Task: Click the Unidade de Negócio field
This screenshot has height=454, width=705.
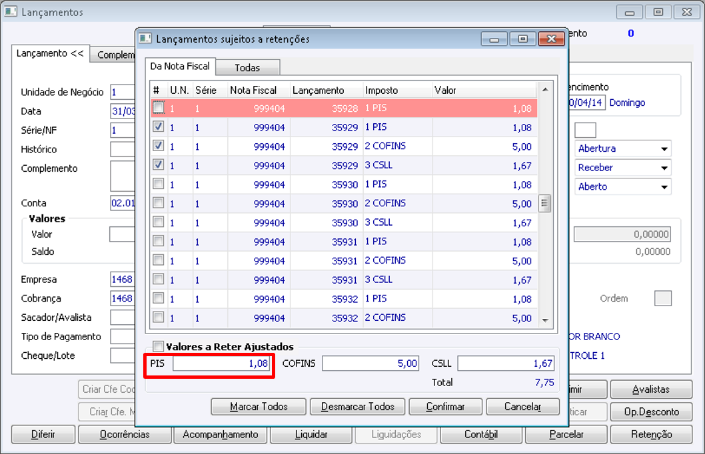Action: click(x=123, y=92)
